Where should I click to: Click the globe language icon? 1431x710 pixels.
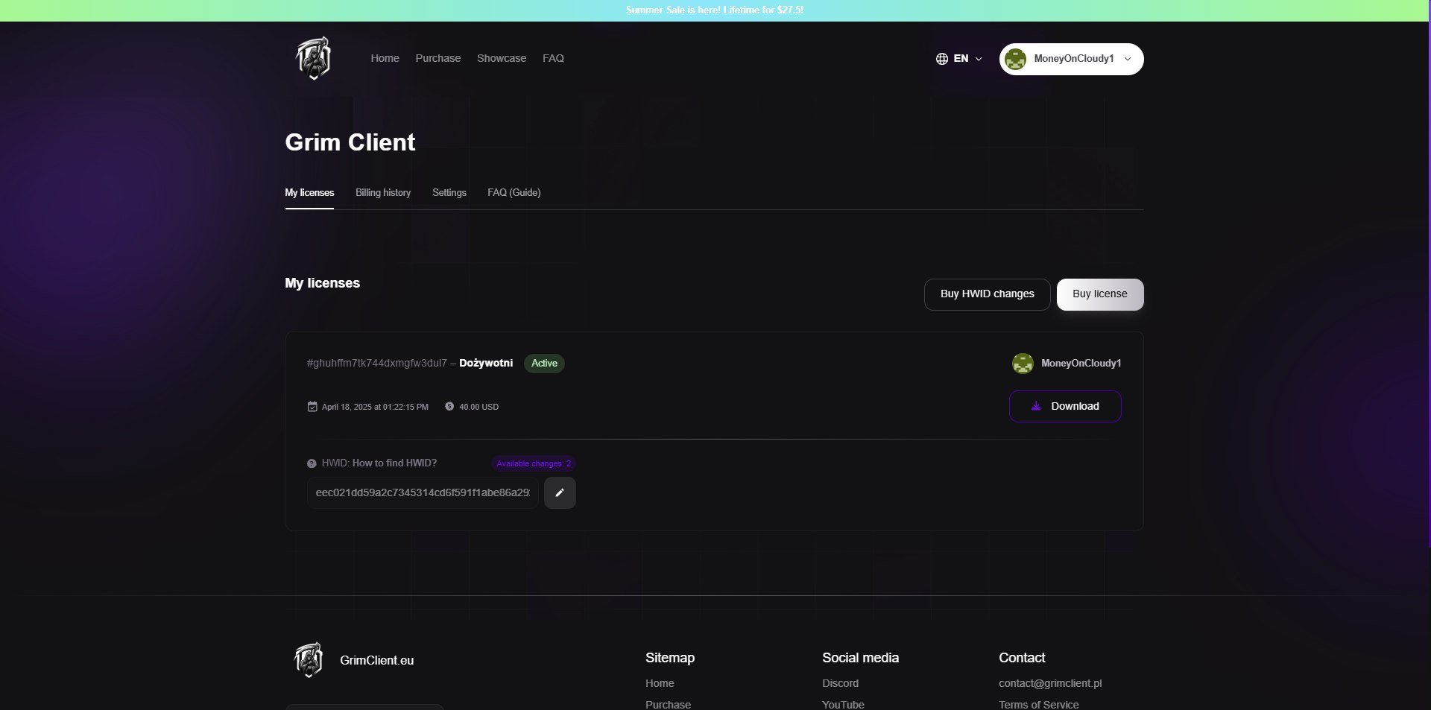point(942,59)
